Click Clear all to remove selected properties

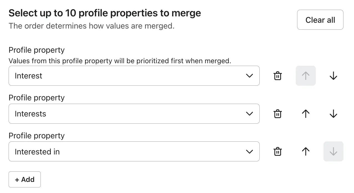pos(320,20)
